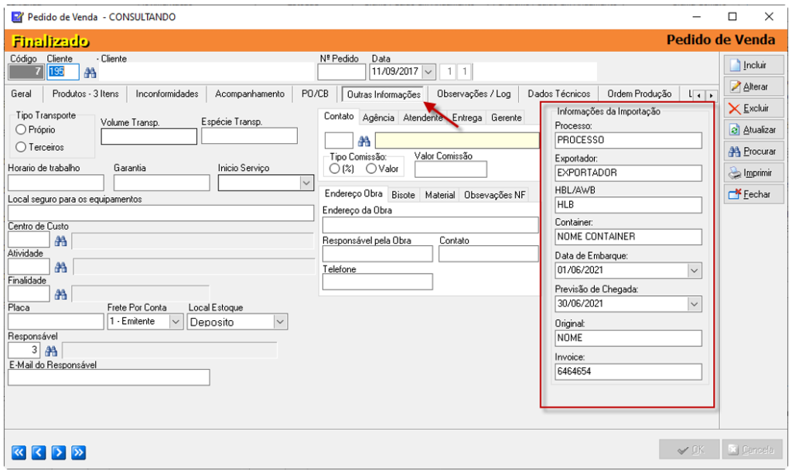Click the Original input field

click(x=628, y=338)
